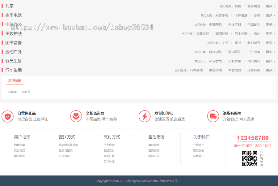The width and height of the screenshot is (278, 186).
Task: Open 货到付款 under 支付方式 heading
Action: pyautogui.click(x=109, y=145)
